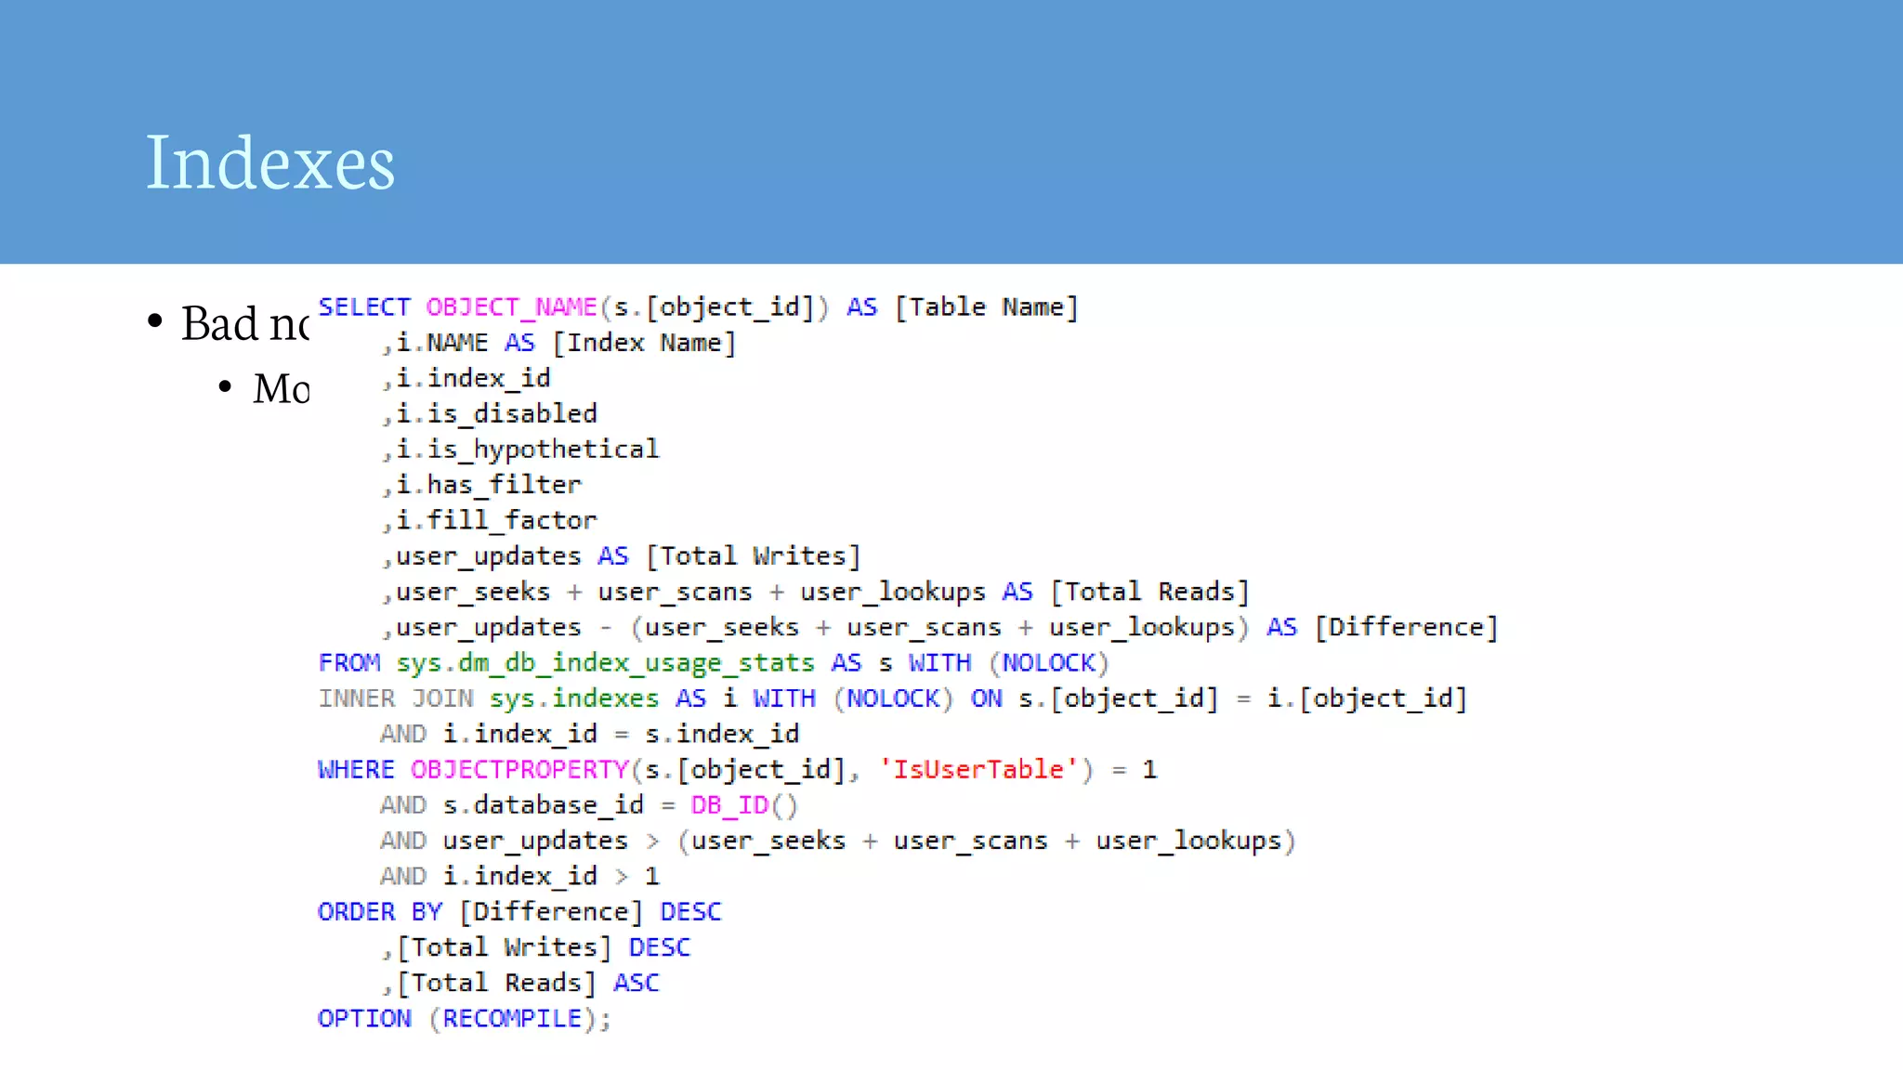This screenshot has width=1903, height=1070.
Task: Click ',[Total Writes] DESC' line
Action: (x=536, y=947)
